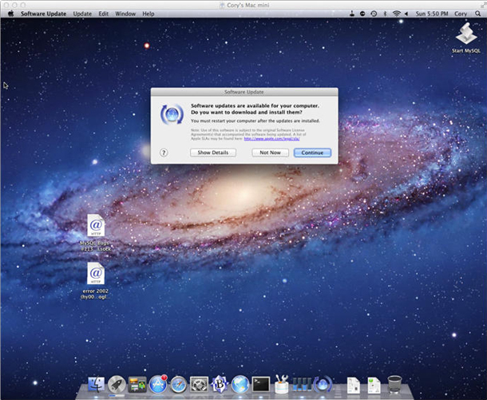Open Terminal from the Dock
487x400 pixels.
click(x=260, y=385)
